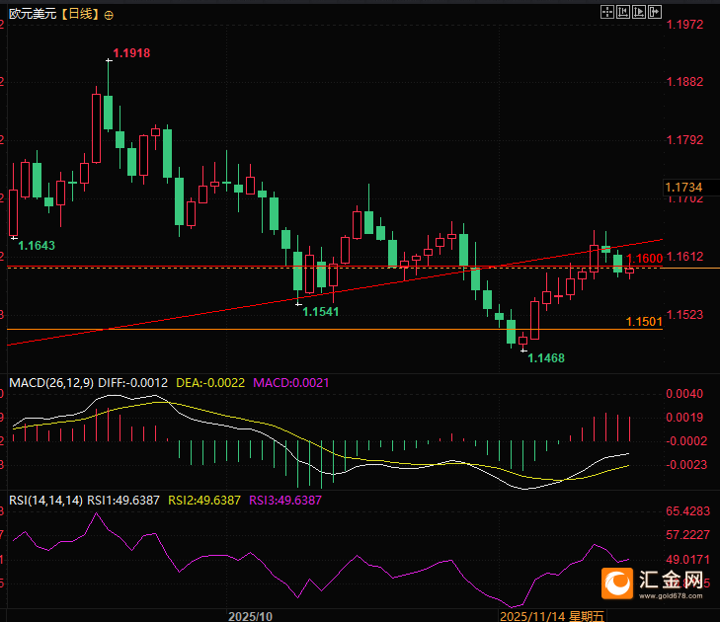Click the 欧元美元 symbol title
The width and height of the screenshot is (720, 622).
pyautogui.click(x=33, y=14)
